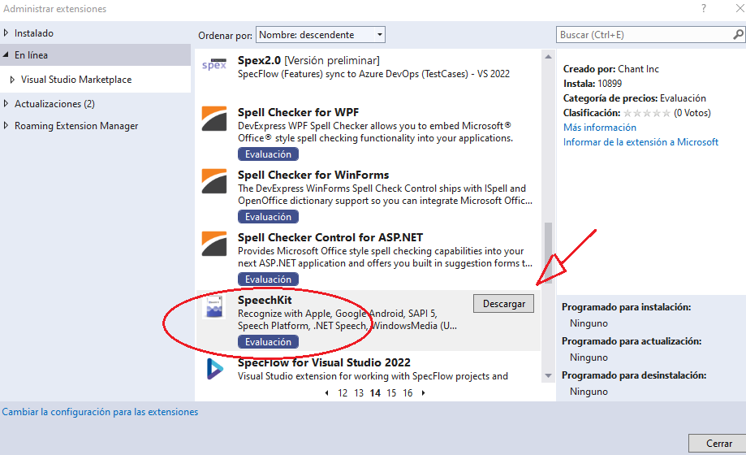Click the SpecFlow for Visual Studio 2022 icon
The height and width of the screenshot is (455, 746).
pyautogui.click(x=214, y=369)
